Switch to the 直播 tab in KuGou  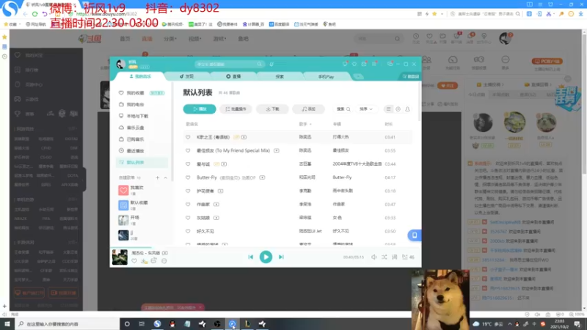pyautogui.click(x=233, y=76)
